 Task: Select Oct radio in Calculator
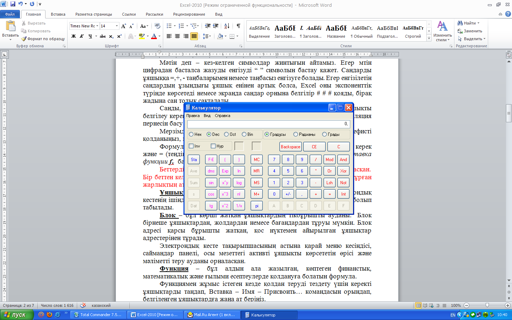pyautogui.click(x=226, y=134)
